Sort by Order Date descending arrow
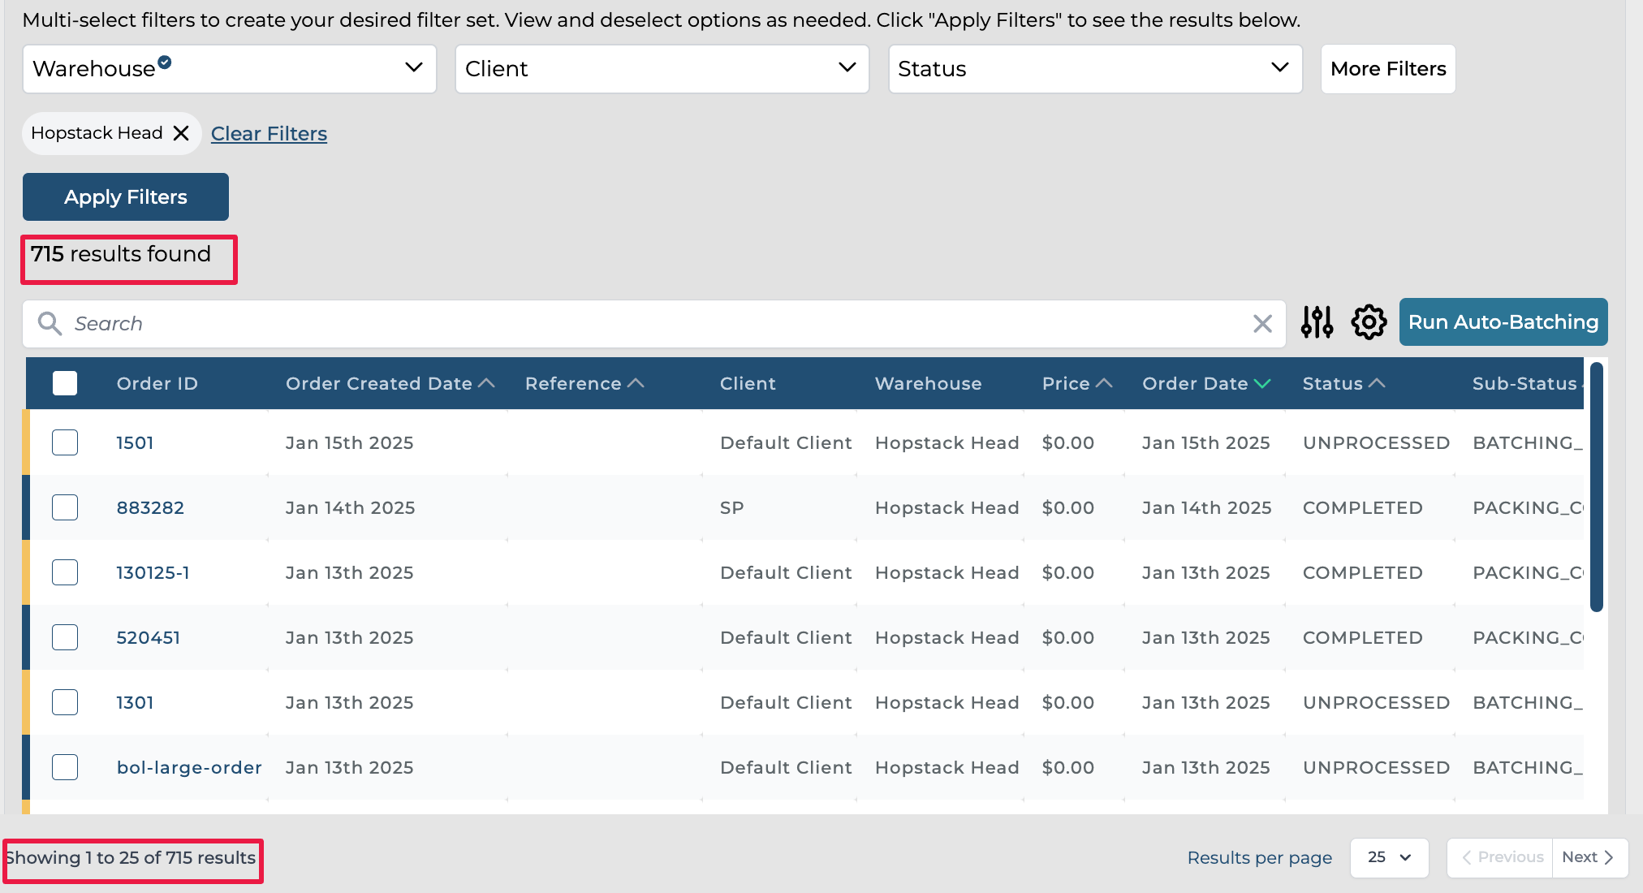This screenshot has width=1643, height=893. tap(1262, 383)
